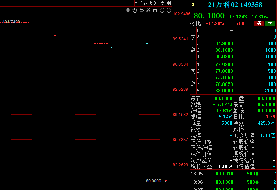Viewport: 277px width, 190px height.
Task: Click buy level 1 price 77.9800
Action: coord(224,65)
